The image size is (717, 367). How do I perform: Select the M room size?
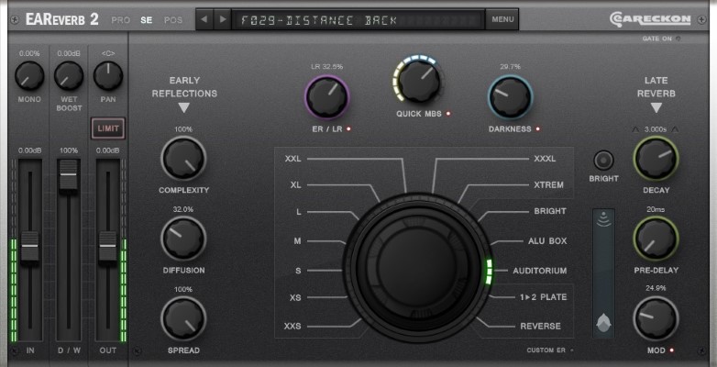coord(298,241)
